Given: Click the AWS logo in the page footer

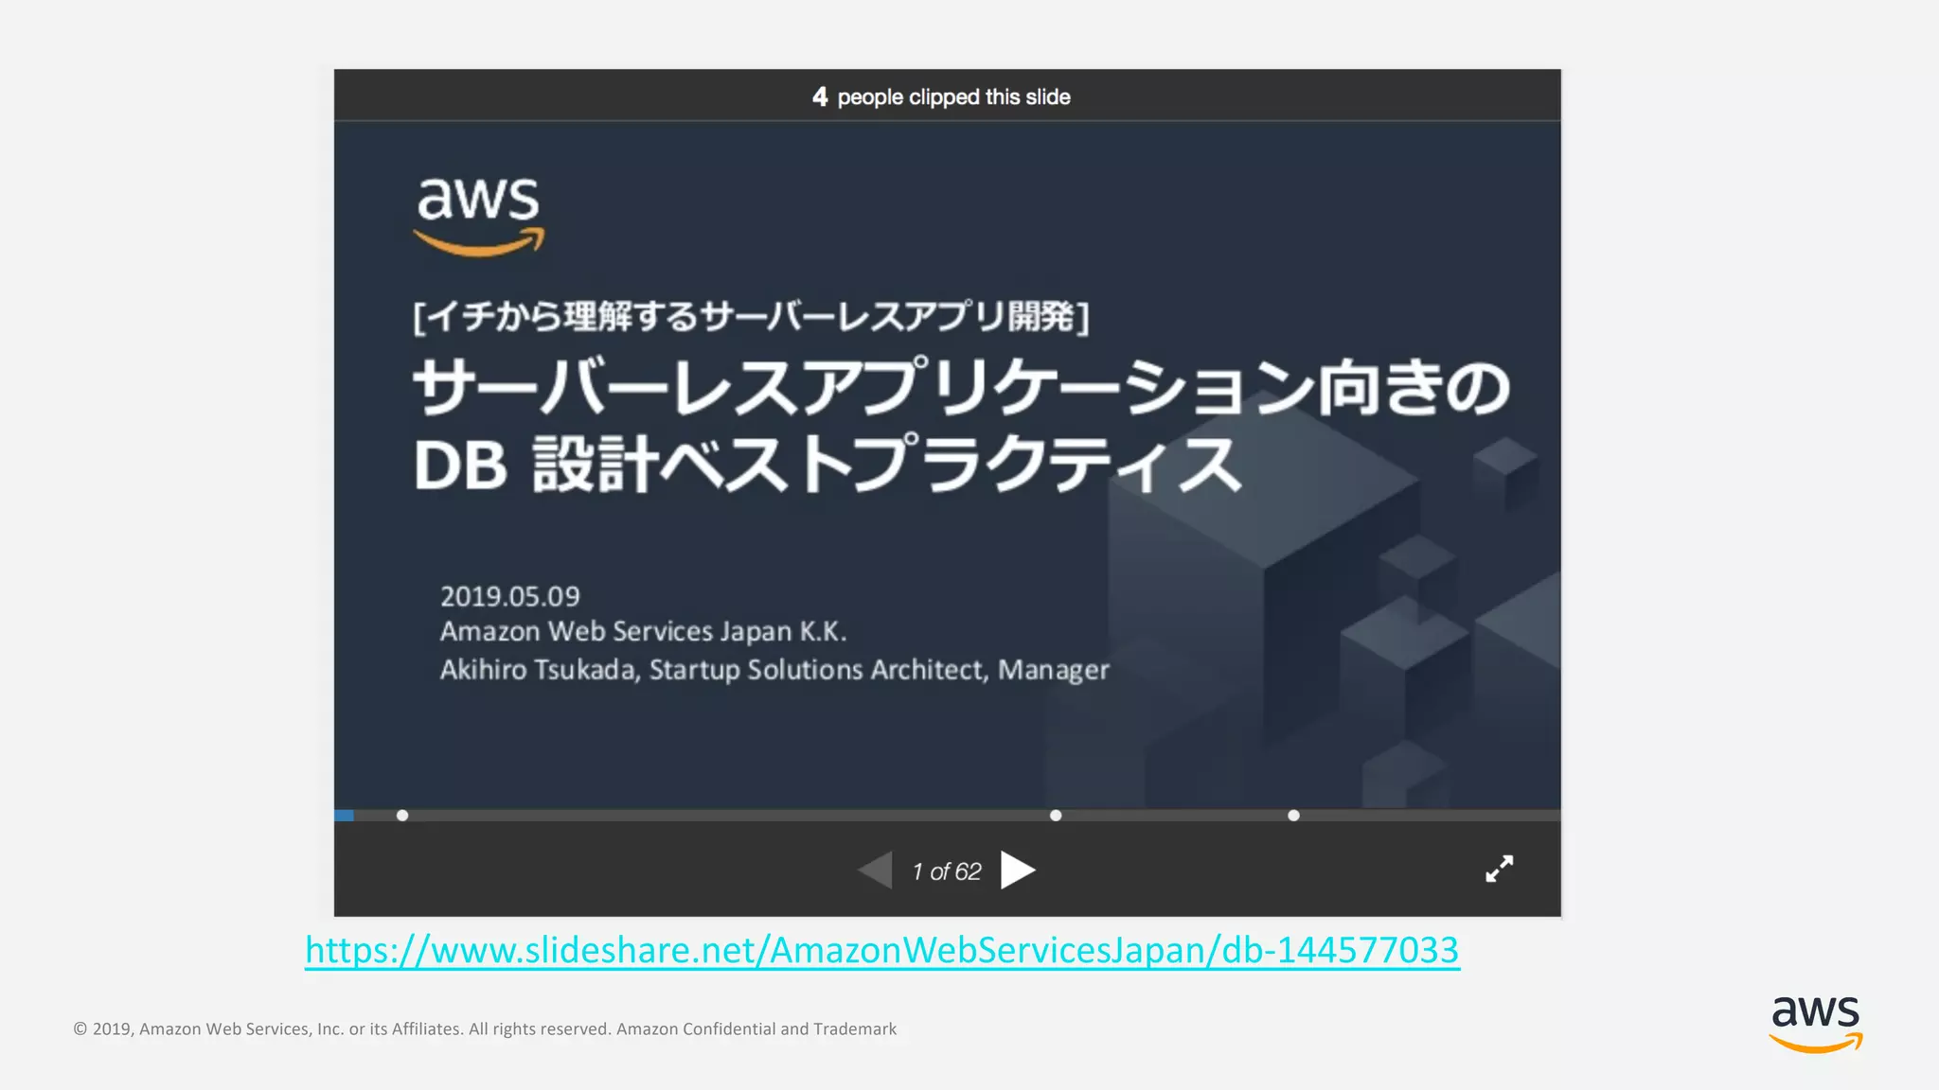Looking at the screenshot, I should pyautogui.click(x=1816, y=1024).
